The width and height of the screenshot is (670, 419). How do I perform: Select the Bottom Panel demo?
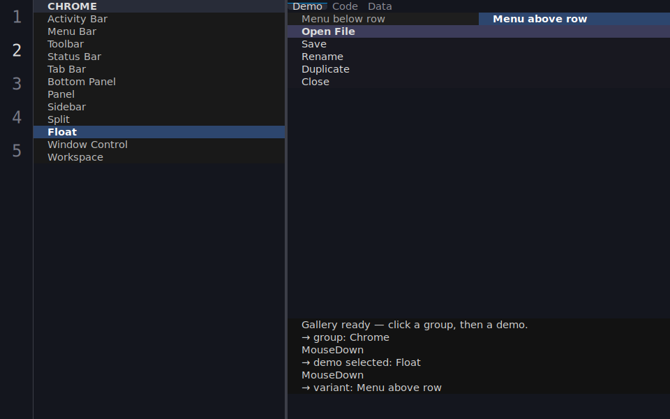(x=159, y=82)
